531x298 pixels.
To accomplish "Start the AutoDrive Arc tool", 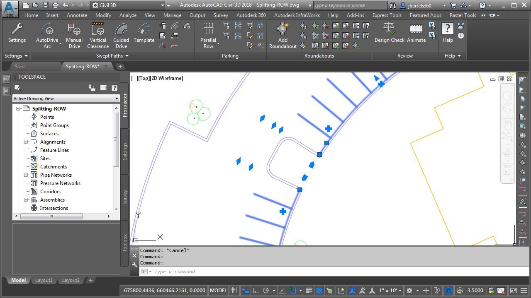I will 47,36.
